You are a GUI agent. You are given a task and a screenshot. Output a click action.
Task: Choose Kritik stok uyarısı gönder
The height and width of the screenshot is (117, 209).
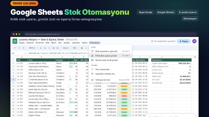110,56
